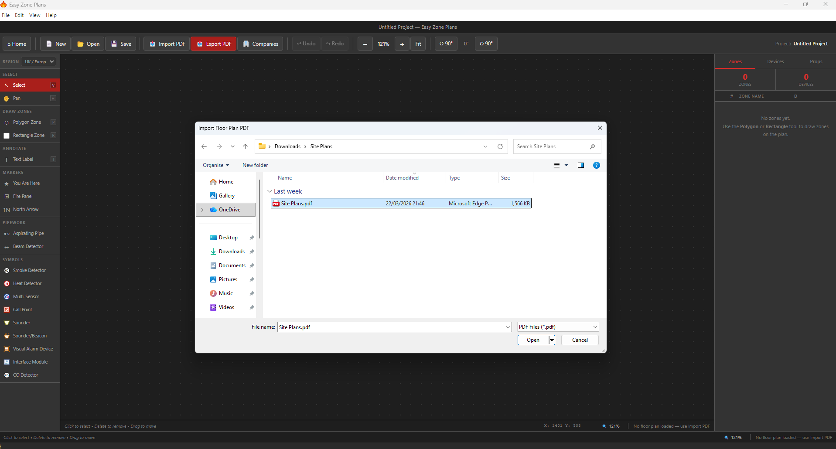Open the view options dropdown arrow

tap(566, 165)
